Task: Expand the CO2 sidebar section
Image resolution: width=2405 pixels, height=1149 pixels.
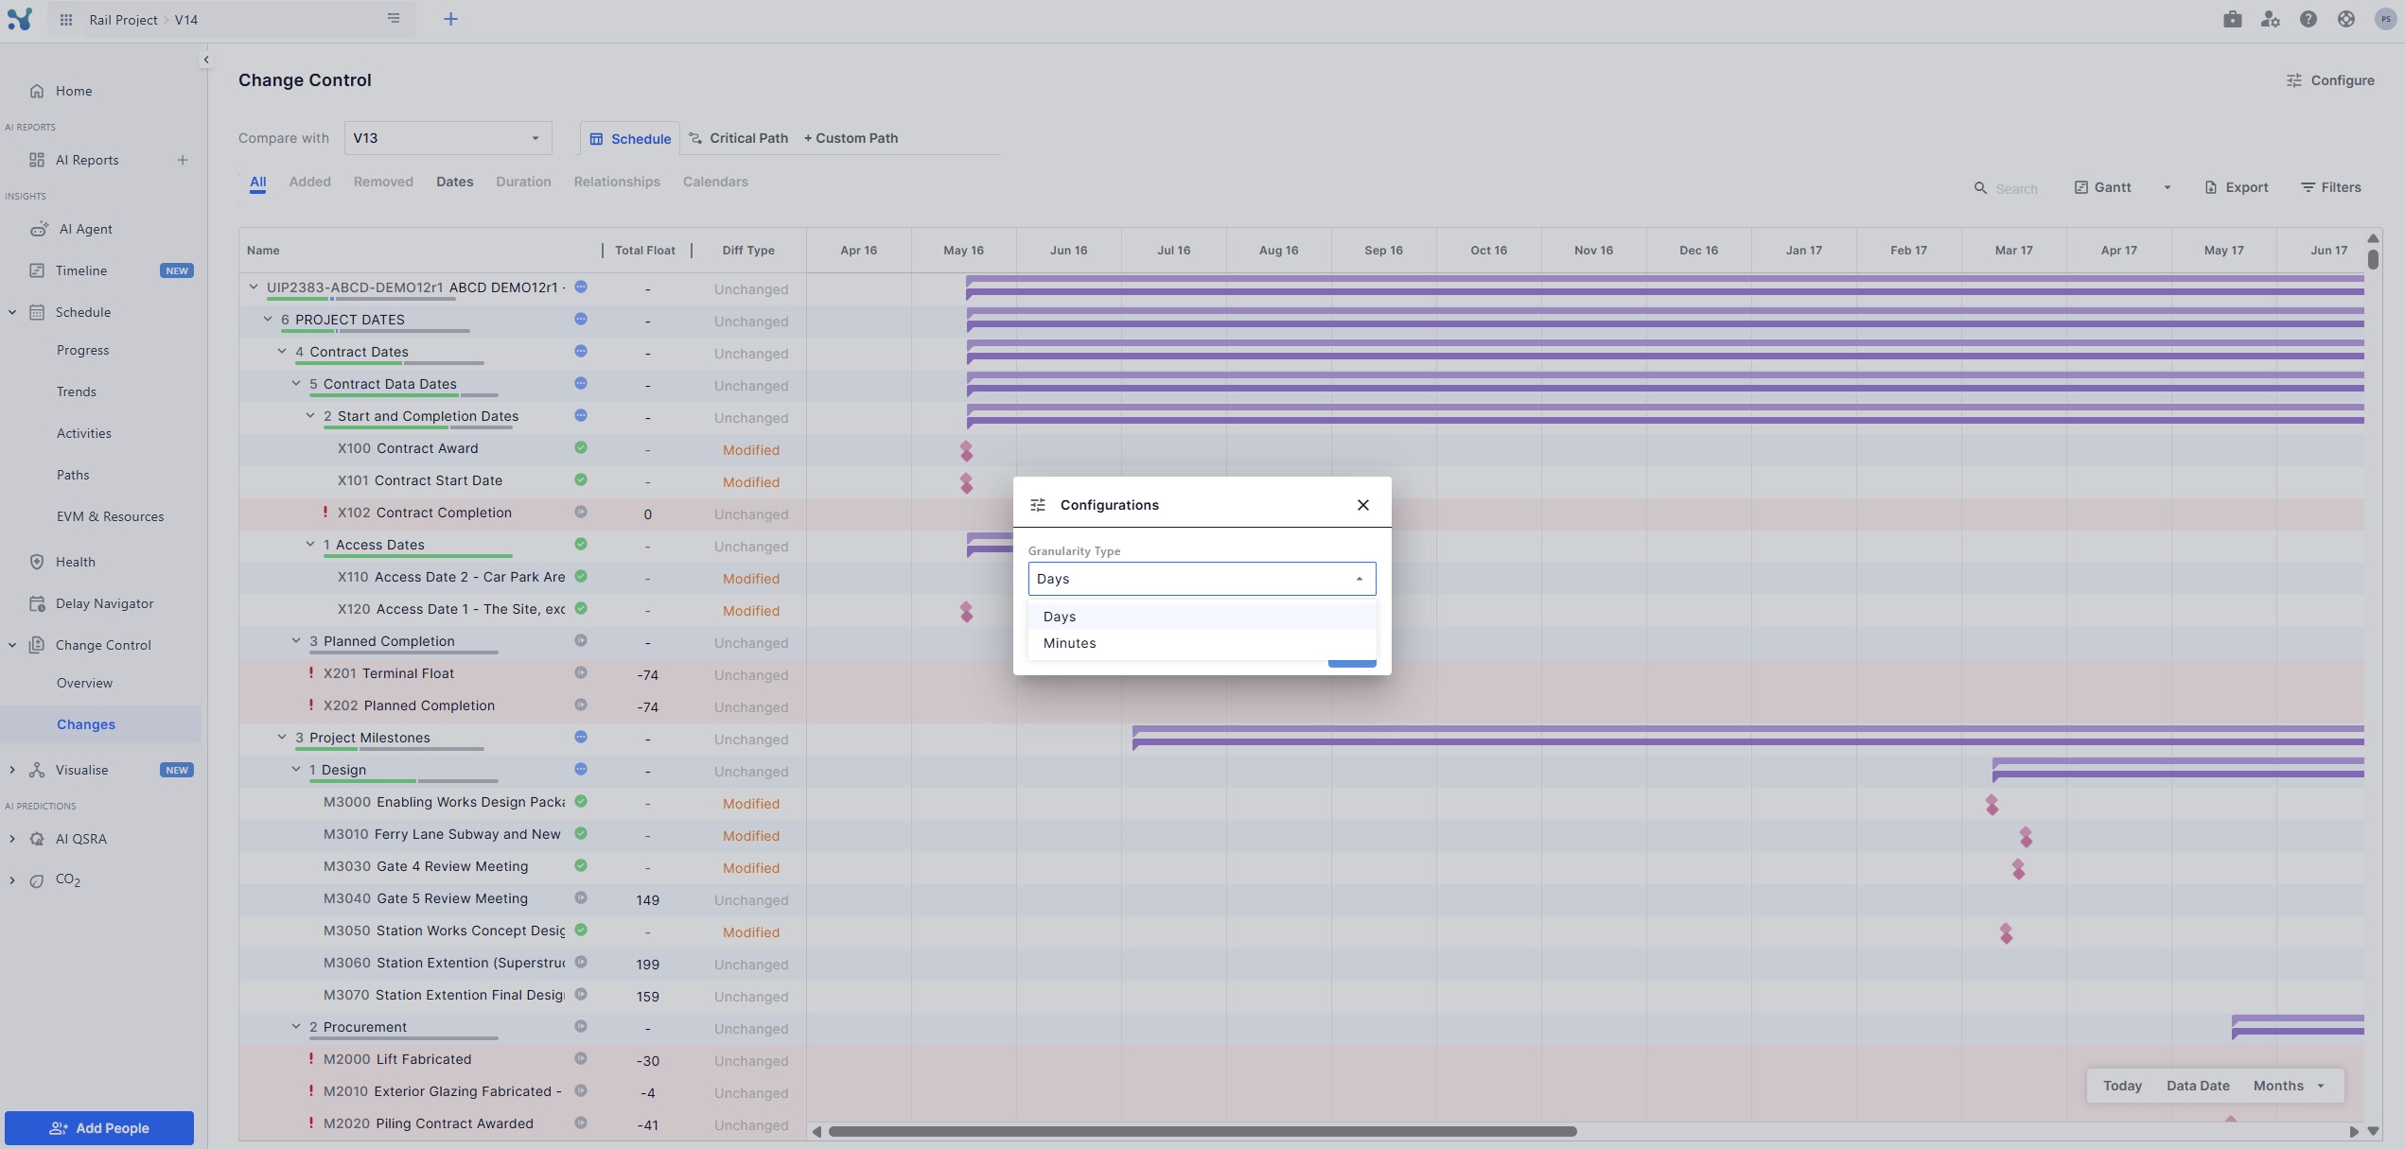Action: point(12,879)
